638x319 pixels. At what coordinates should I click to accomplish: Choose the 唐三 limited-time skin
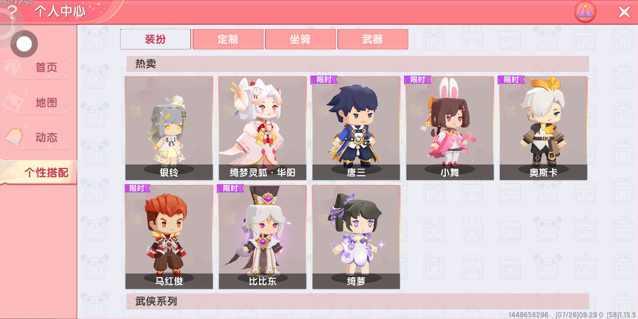356,128
